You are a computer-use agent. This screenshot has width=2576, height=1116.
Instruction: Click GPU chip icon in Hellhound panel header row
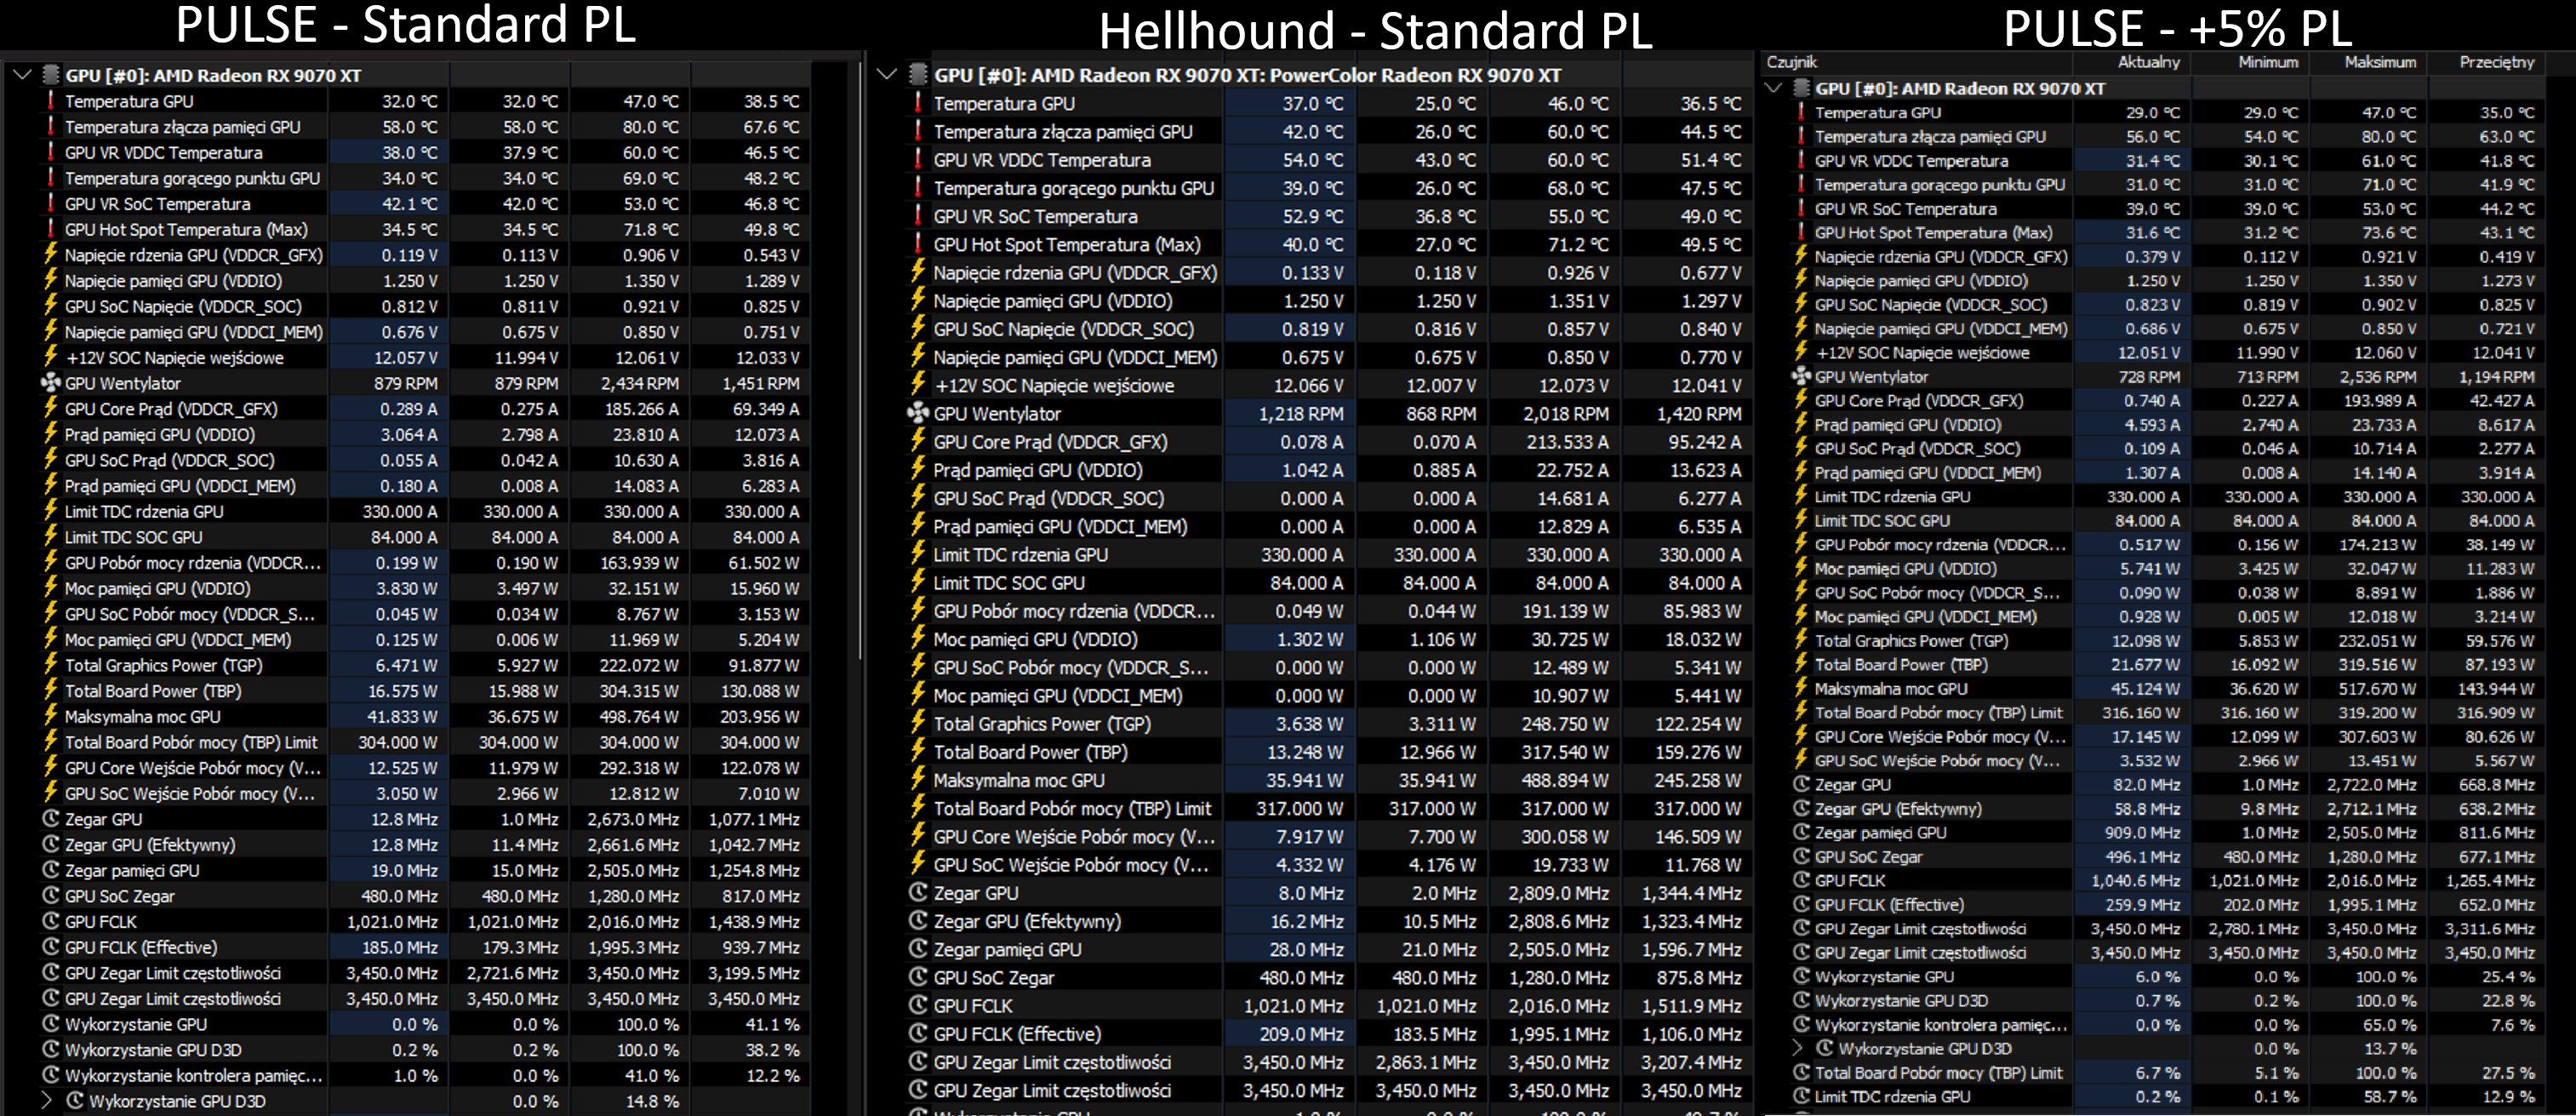pyautogui.click(x=917, y=75)
